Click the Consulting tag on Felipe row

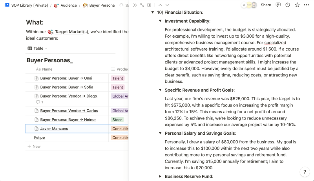click(120, 138)
